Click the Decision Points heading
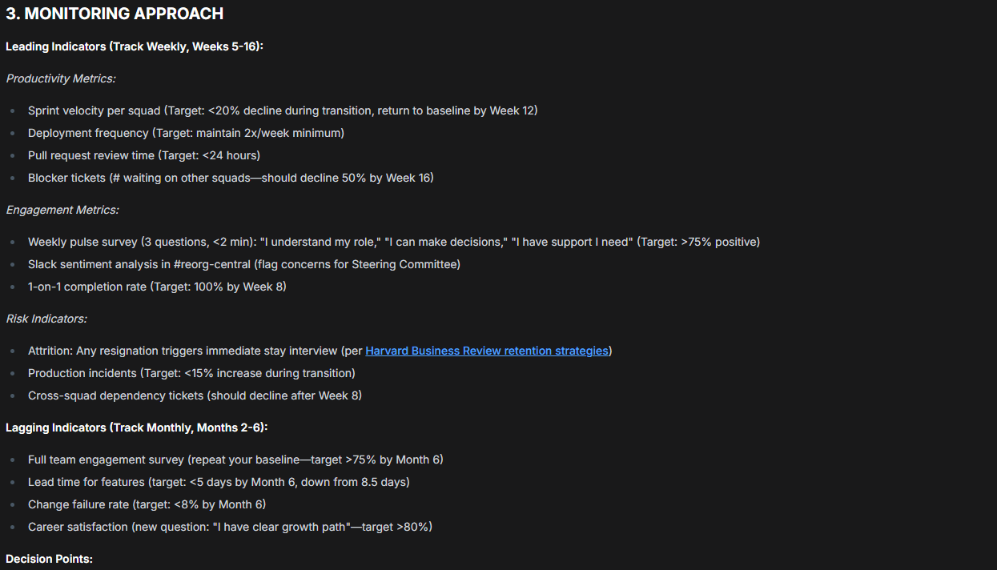 pyautogui.click(x=49, y=559)
